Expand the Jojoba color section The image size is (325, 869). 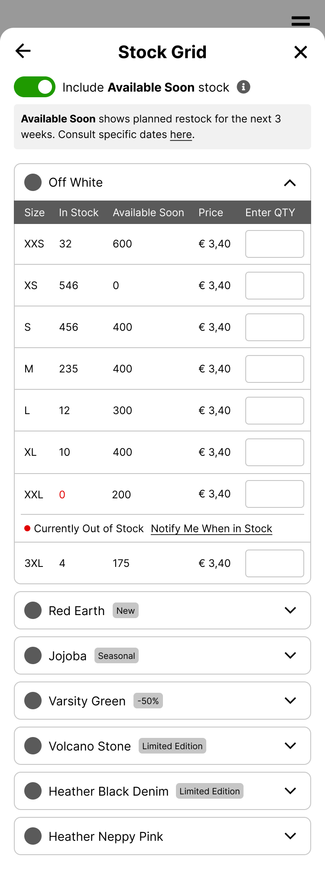click(x=290, y=655)
